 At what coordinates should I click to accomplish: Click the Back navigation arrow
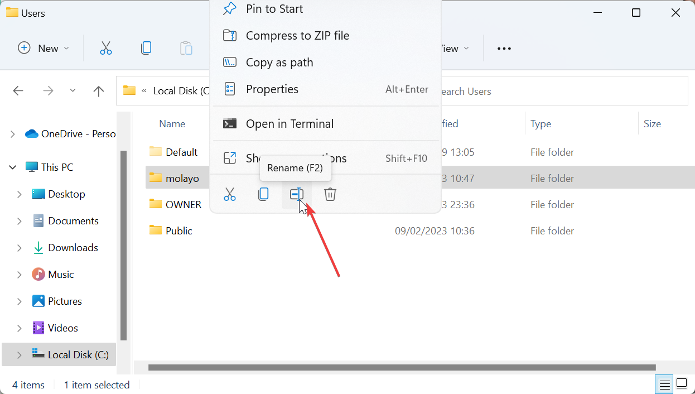[x=18, y=90]
